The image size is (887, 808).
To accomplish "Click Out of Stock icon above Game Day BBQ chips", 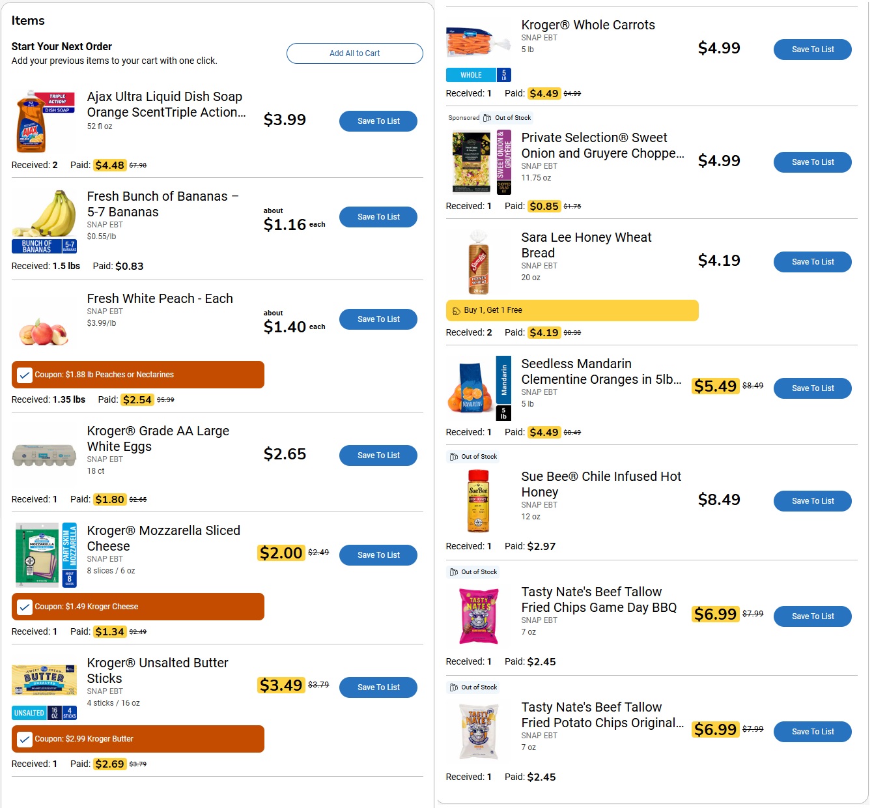I will 454,572.
